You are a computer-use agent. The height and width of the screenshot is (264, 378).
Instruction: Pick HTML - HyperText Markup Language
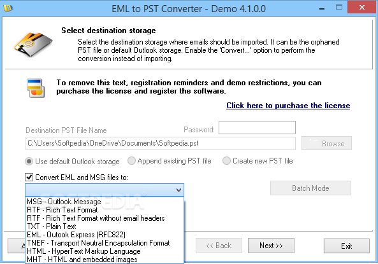(x=105, y=251)
